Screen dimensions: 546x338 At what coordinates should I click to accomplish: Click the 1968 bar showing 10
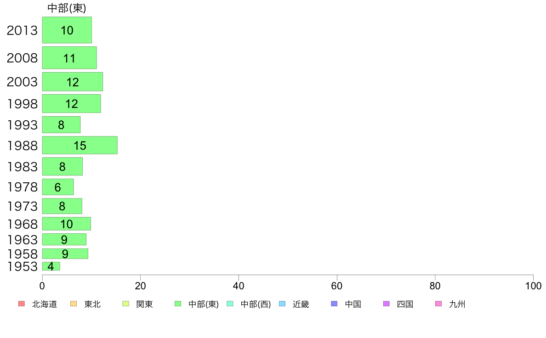point(67,224)
